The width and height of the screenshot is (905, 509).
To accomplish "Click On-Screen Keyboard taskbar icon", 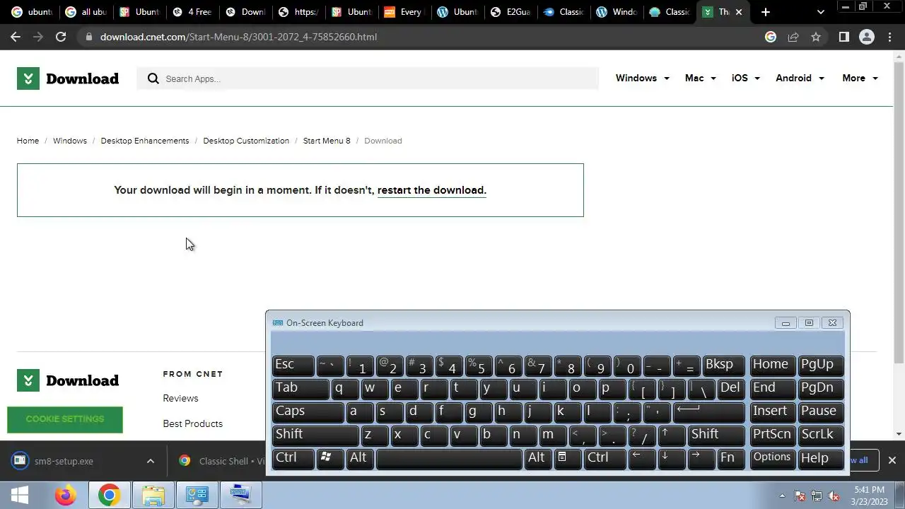I will point(240,495).
